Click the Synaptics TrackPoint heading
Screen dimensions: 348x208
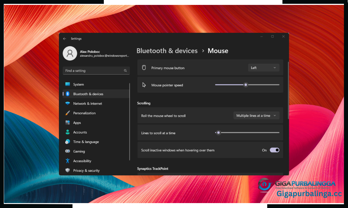point(153,168)
